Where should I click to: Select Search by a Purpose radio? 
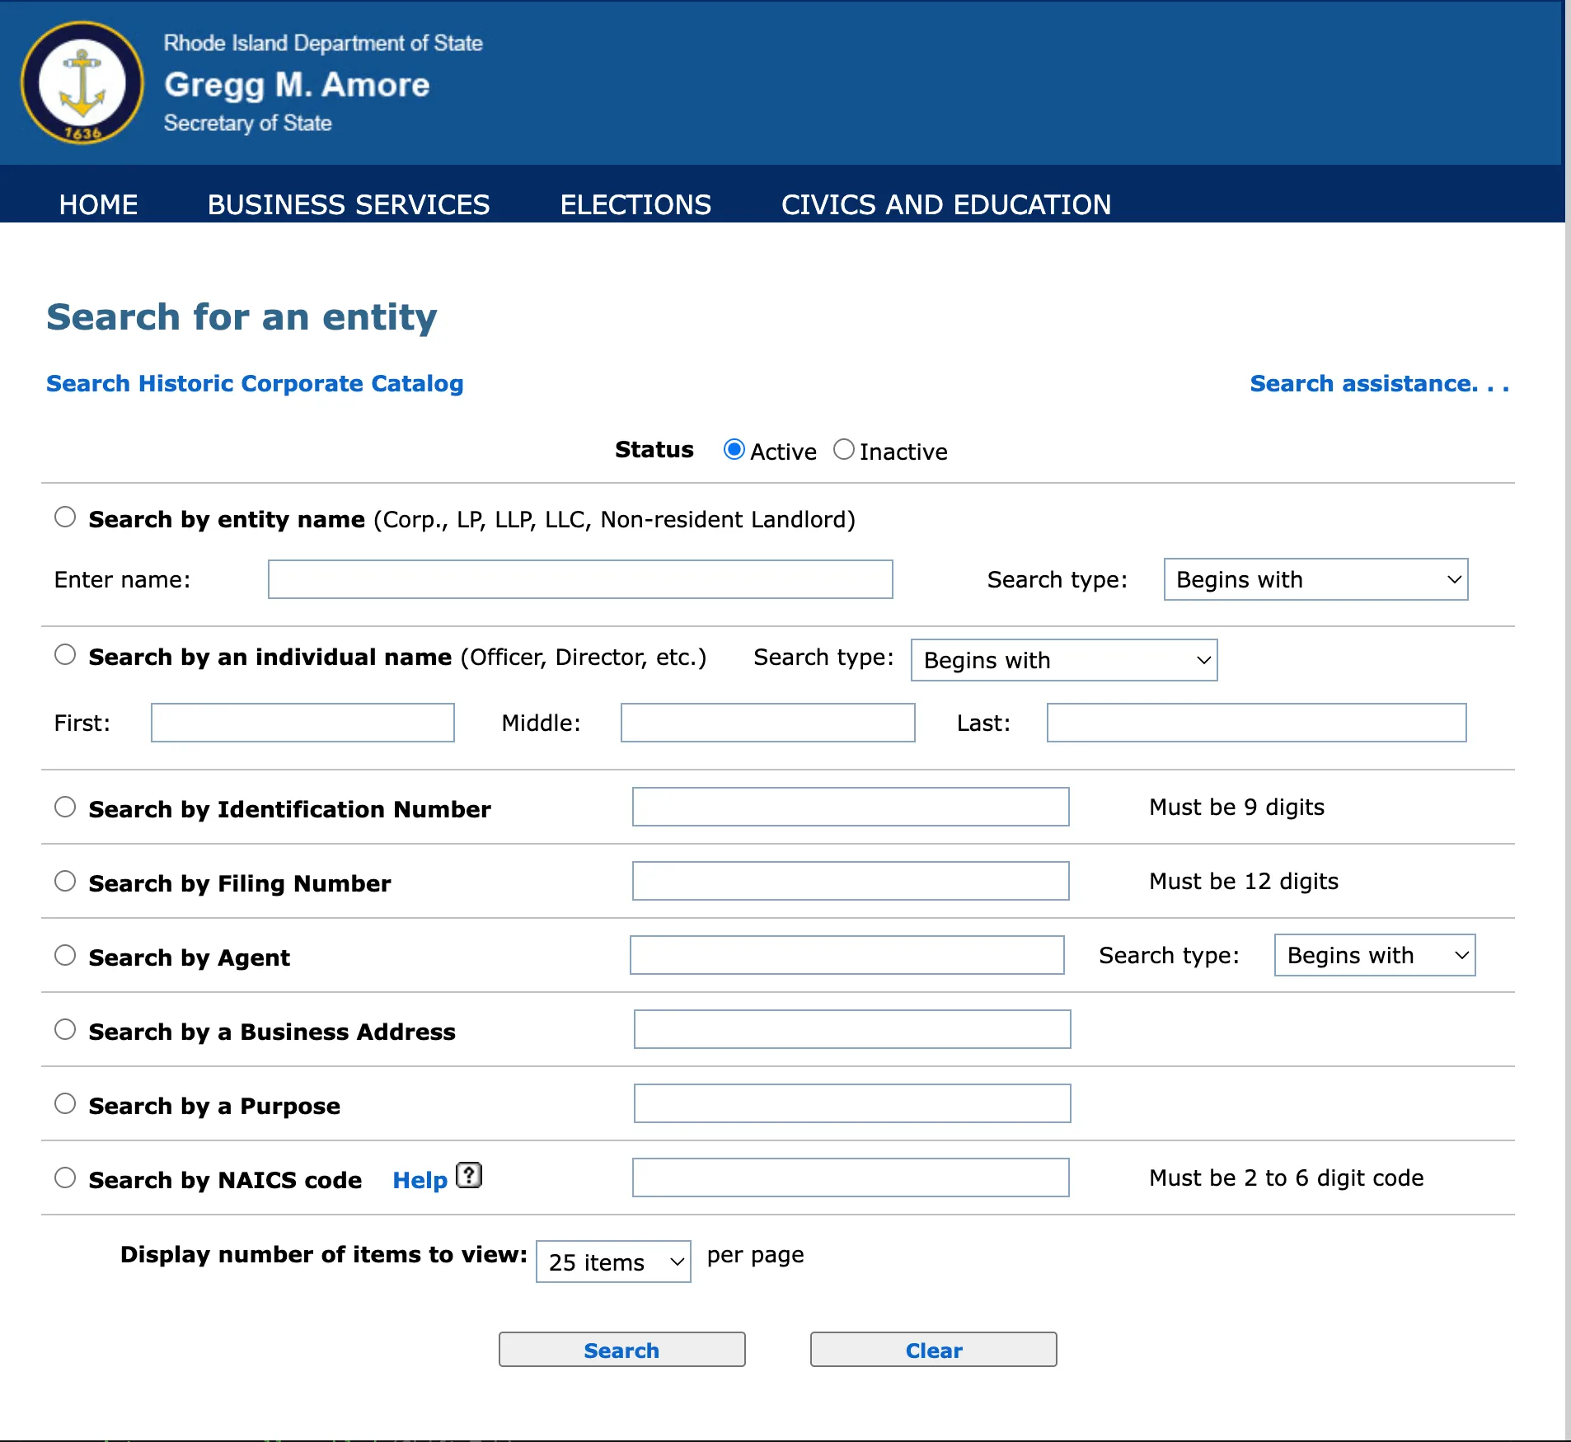coord(65,1104)
